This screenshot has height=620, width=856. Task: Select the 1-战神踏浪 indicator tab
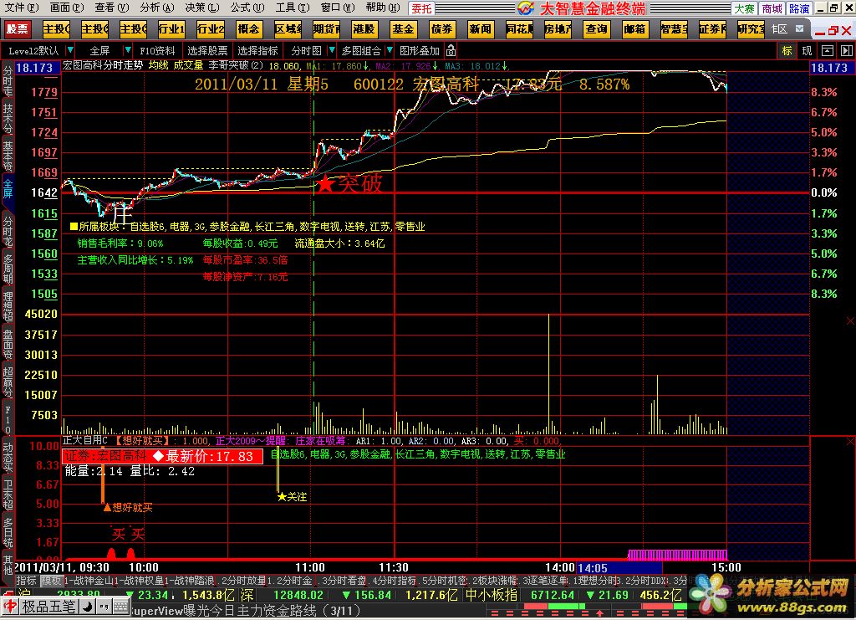pos(189,581)
